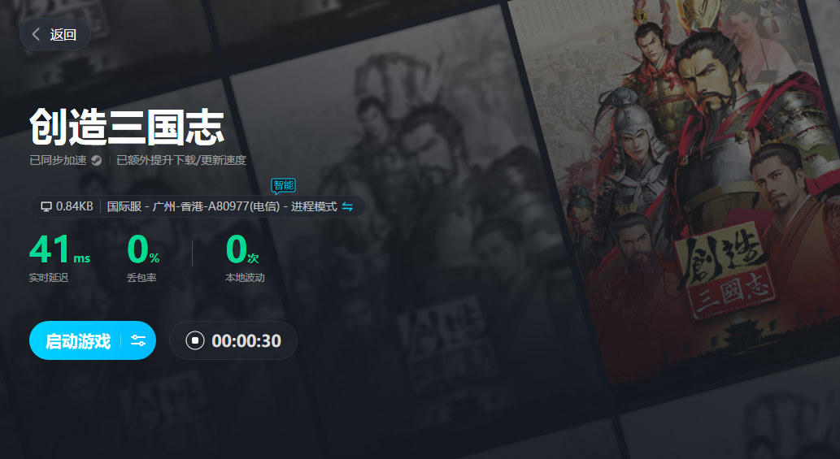Open launch settings sliders icon

(138, 340)
